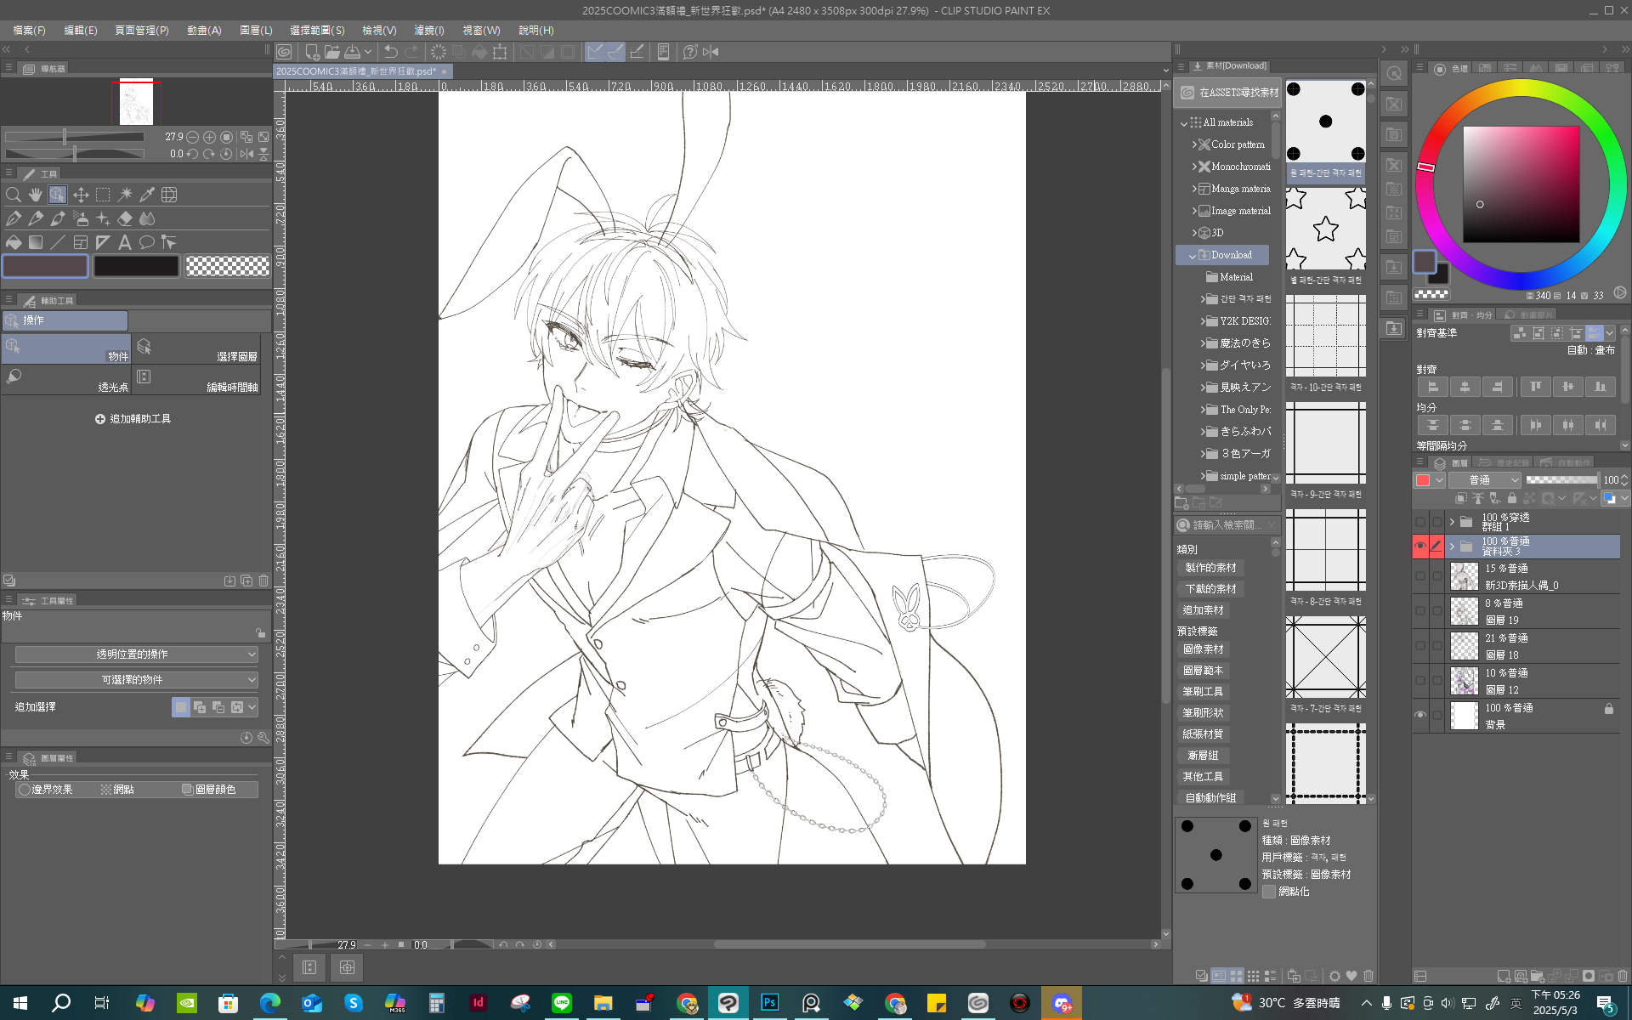This screenshot has width=1632, height=1020.
Task: Click the 筆刷工具 preset tag
Action: 1203,692
